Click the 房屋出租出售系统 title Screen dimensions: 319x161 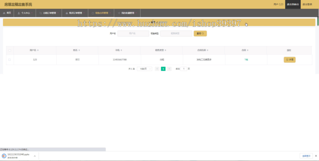coord(18,5)
